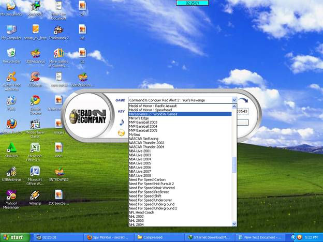Click the game list scrollbar up arrow
Viewport: 323px width, 242px height.
(234, 107)
